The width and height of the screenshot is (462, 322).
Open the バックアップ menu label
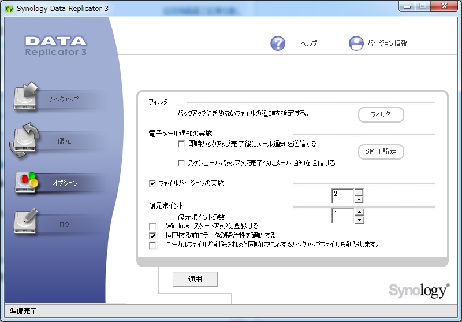64,99
